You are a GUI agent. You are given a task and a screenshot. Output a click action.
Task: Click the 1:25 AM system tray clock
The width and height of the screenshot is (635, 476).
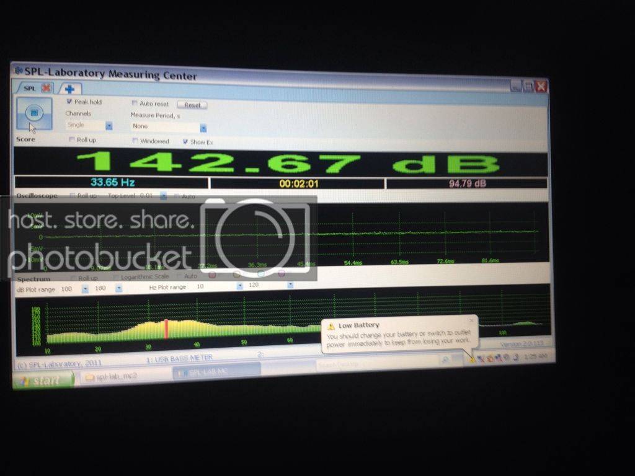pyautogui.click(x=535, y=357)
